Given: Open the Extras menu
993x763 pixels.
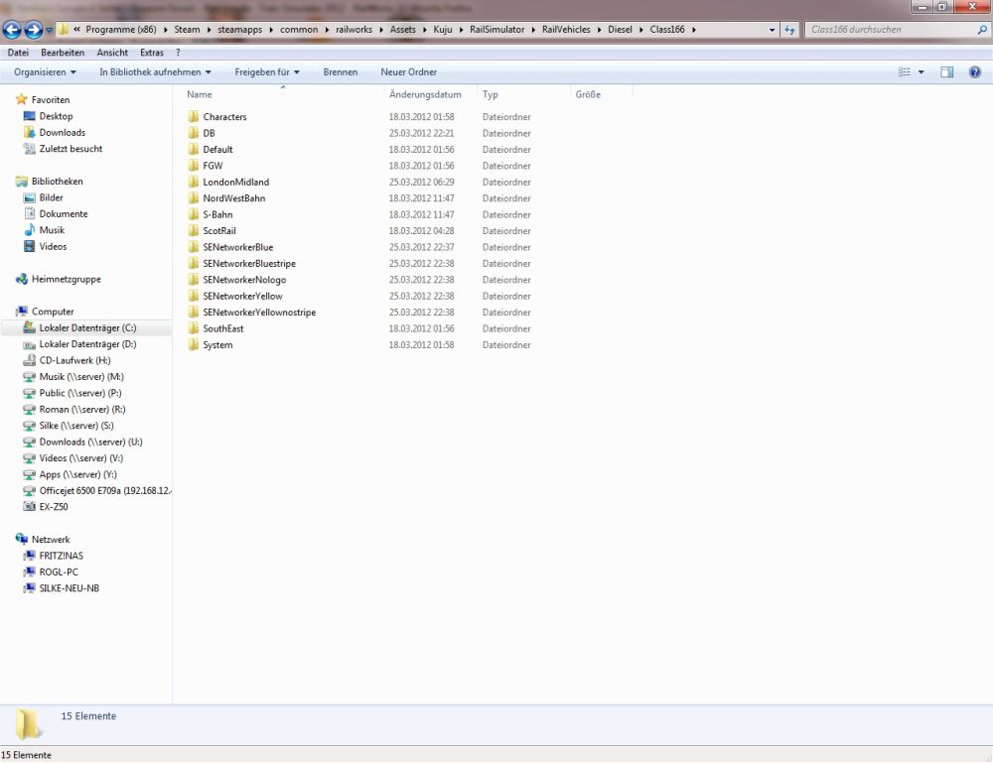Looking at the screenshot, I should pos(151,53).
